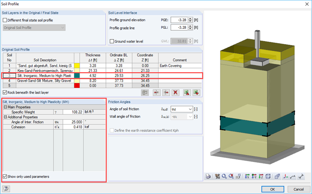312x194 pixels.
Task: Decrease the Profile grade line spinner
Action: click(x=190, y=29)
